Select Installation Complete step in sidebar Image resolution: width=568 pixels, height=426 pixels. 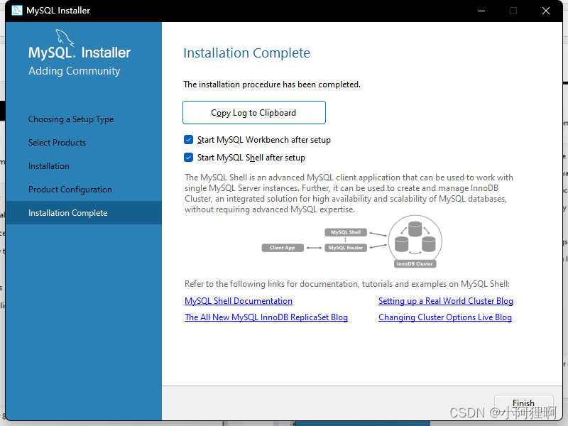pos(84,212)
